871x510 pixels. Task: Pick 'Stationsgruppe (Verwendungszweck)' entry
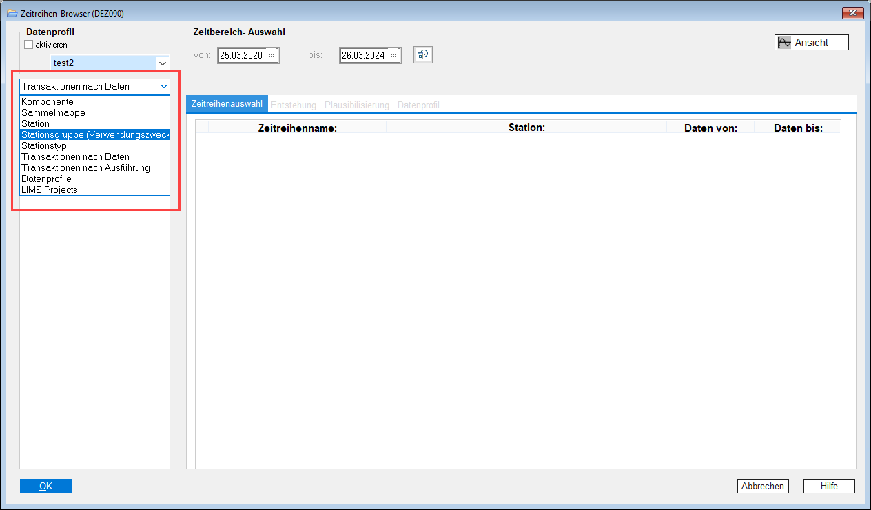click(x=94, y=134)
